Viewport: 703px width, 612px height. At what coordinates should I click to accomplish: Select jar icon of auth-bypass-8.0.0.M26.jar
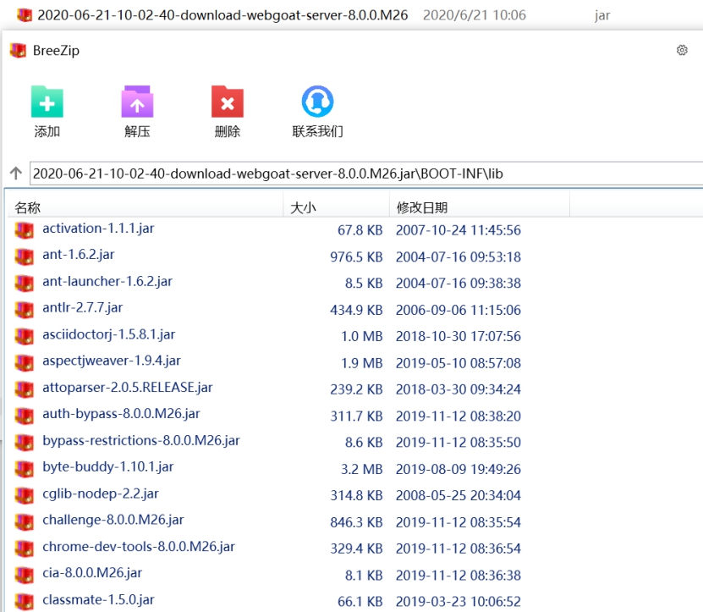coord(25,416)
